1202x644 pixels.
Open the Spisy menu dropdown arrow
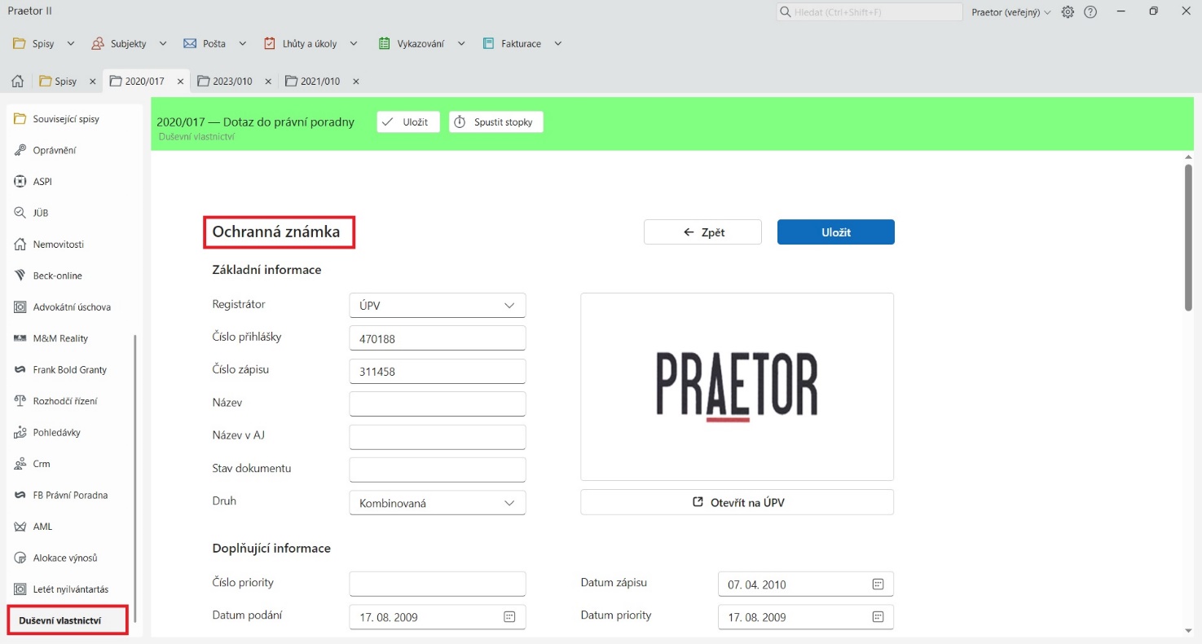71,43
